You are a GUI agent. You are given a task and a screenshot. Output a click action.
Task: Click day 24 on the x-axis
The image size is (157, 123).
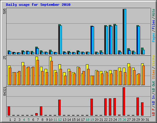pyautogui.click(x=115, y=120)
